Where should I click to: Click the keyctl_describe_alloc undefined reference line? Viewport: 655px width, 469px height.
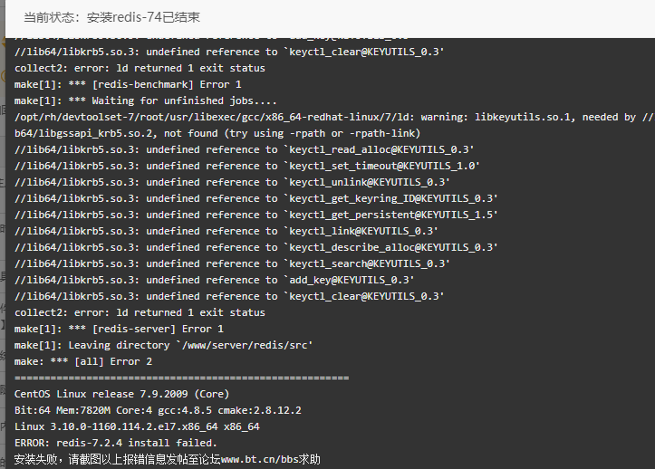[256, 247]
